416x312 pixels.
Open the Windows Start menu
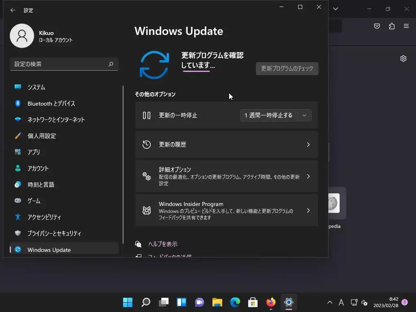tap(128, 302)
